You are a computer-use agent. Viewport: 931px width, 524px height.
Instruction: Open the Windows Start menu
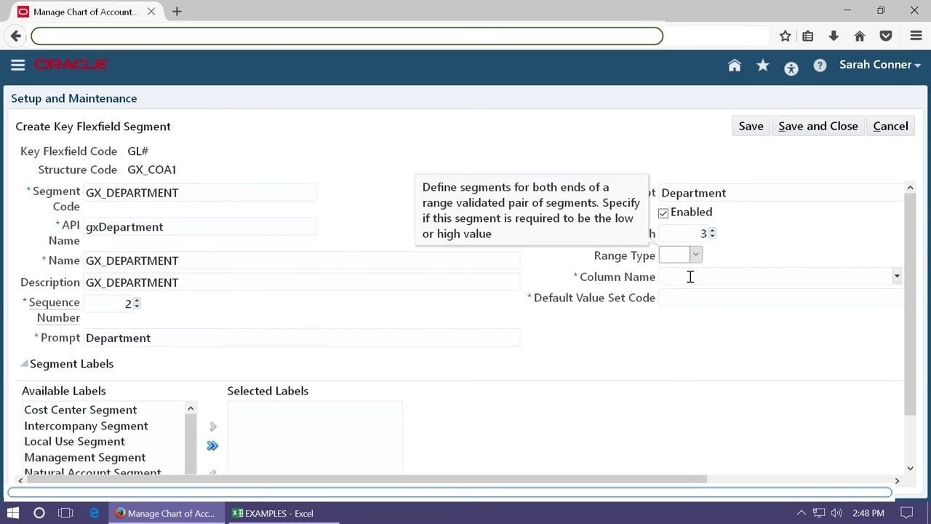[13, 513]
